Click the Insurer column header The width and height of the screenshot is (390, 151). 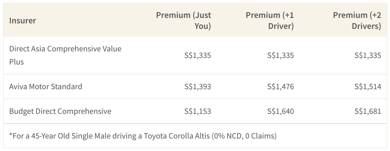pyautogui.click(x=22, y=20)
